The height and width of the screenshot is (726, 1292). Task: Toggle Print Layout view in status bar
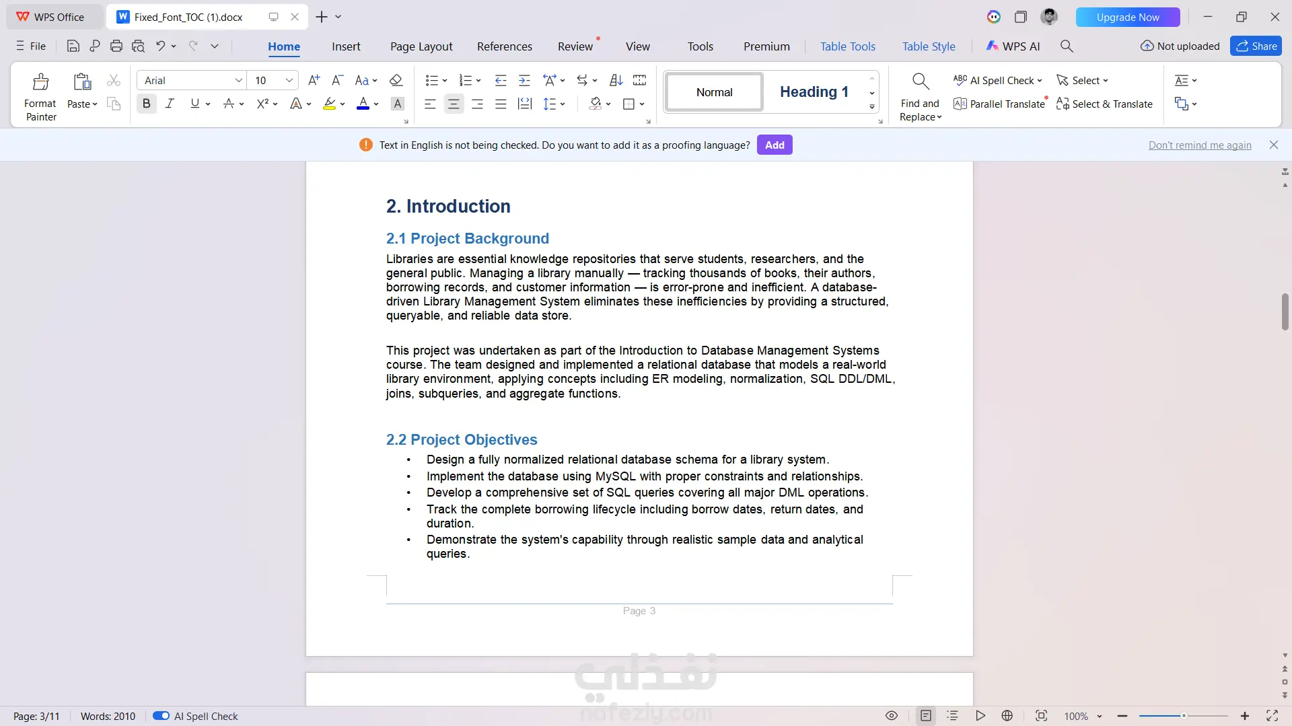pyautogui.click(x=926, y=716)
